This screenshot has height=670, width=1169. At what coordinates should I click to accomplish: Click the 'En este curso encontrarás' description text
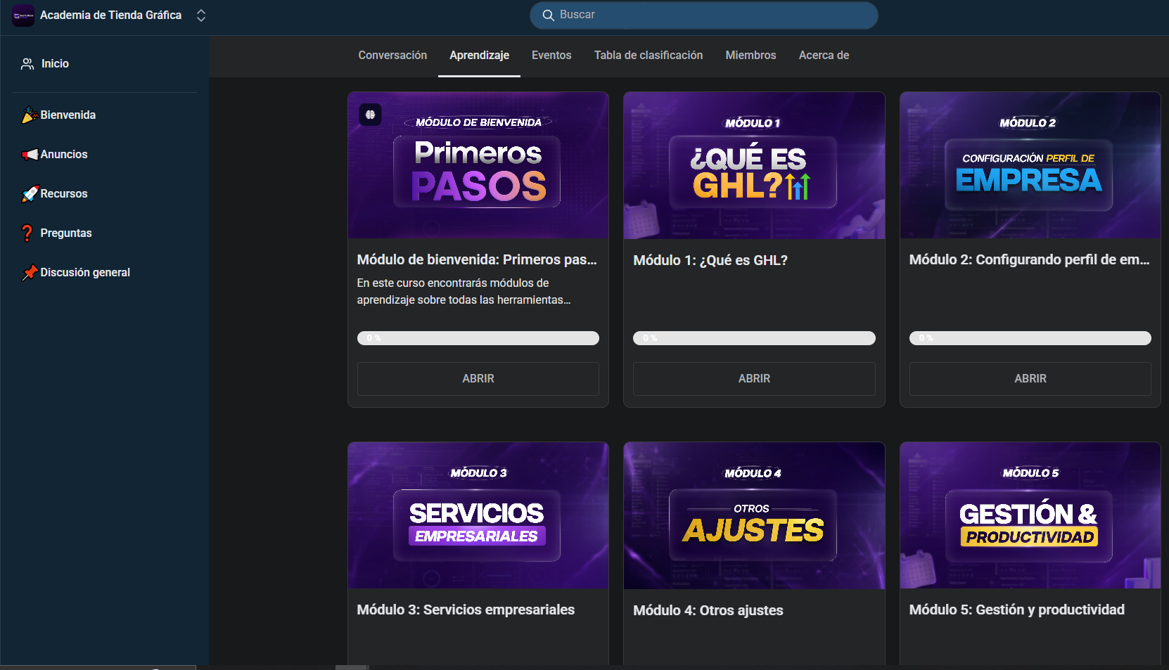[x=464, y=292]
